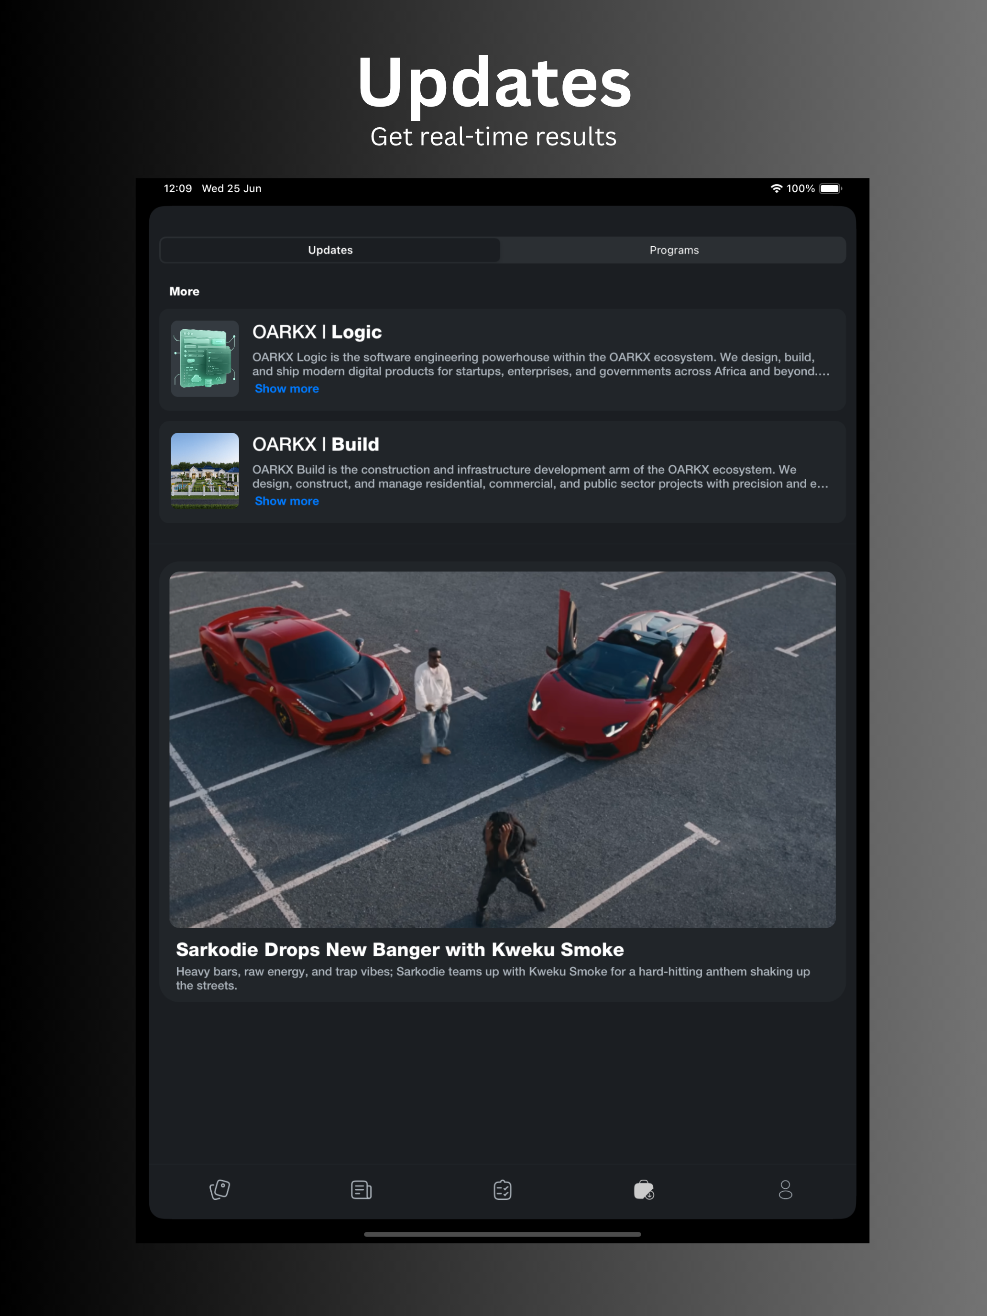Click the 12:09 clock in status bar
Image resolution: width=987 pixels, height=1316 pixels.
178,188
